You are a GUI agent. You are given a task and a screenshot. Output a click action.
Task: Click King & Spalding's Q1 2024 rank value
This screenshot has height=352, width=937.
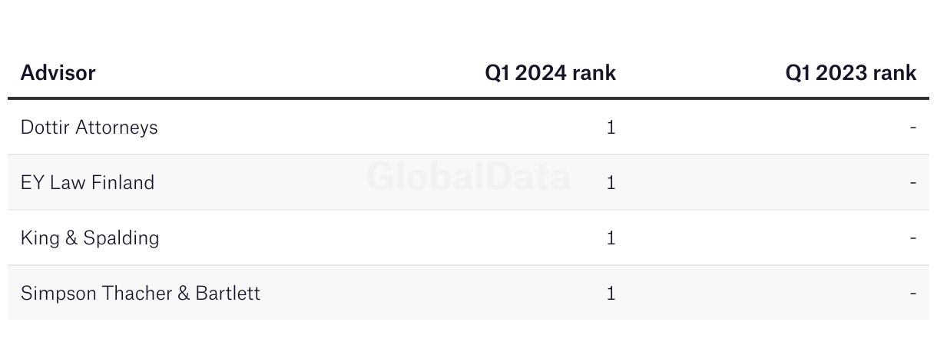click(x=611, y=237)
